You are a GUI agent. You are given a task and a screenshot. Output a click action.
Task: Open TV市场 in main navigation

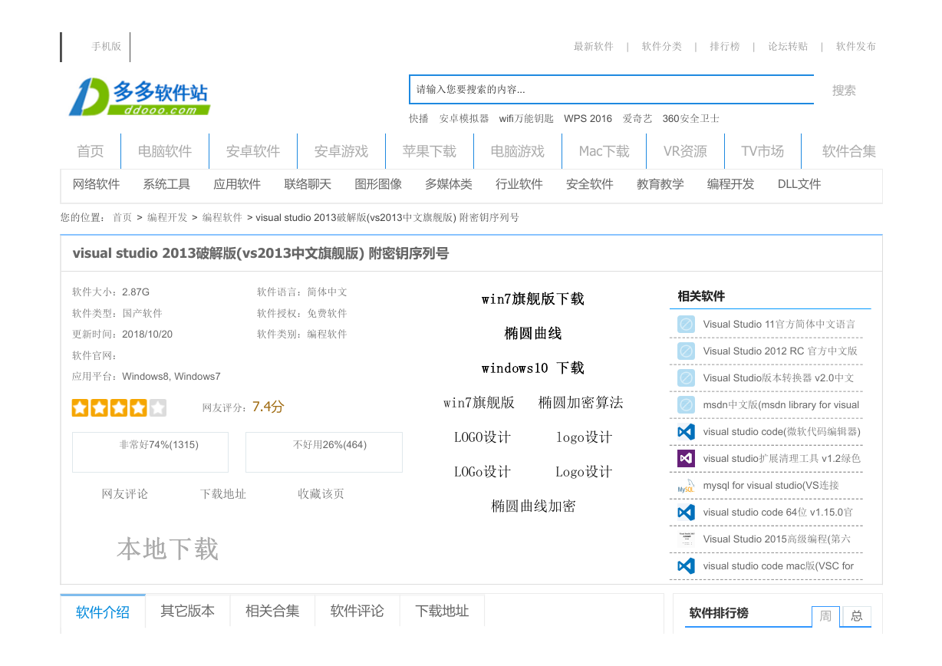763,151
